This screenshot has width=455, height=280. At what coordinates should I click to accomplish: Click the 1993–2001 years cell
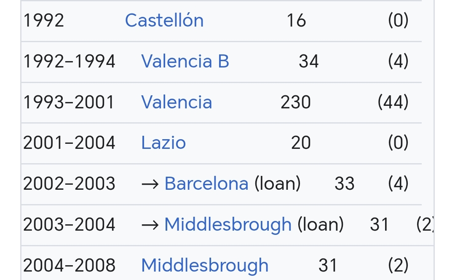pyautogui.click(x=69, y=102)
